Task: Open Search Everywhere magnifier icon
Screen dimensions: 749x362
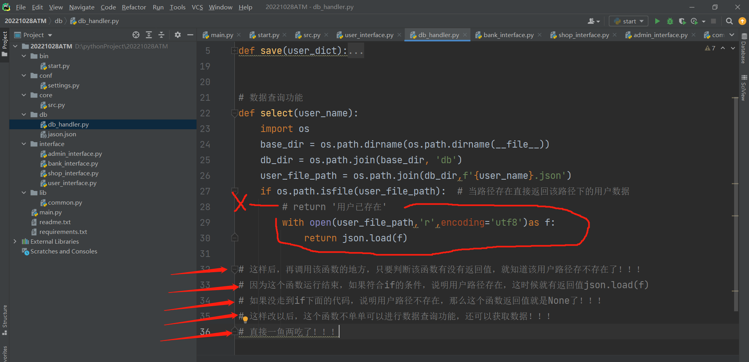Action: (729, 21)
